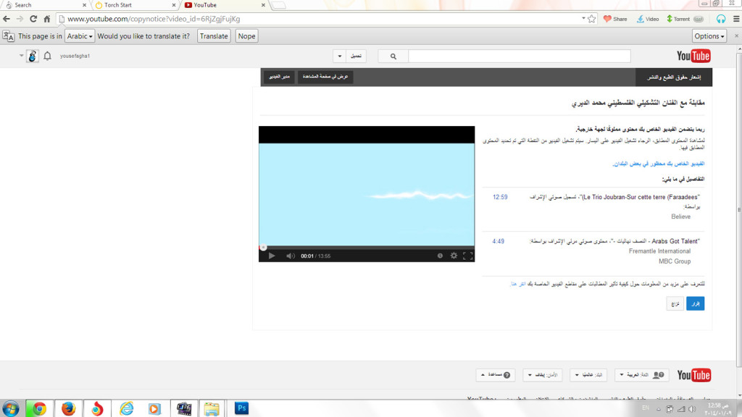Jump to the 12:59 timestamp link
The width and height of the screenshot is (742, 417).
coord(500,197)
